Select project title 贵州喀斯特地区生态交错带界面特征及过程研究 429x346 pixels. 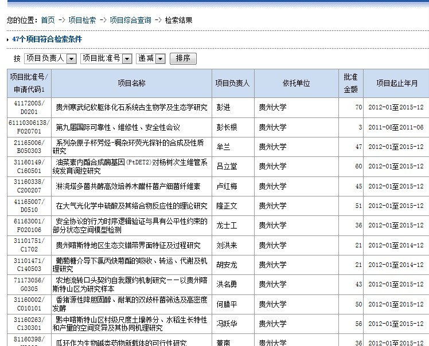128,245
